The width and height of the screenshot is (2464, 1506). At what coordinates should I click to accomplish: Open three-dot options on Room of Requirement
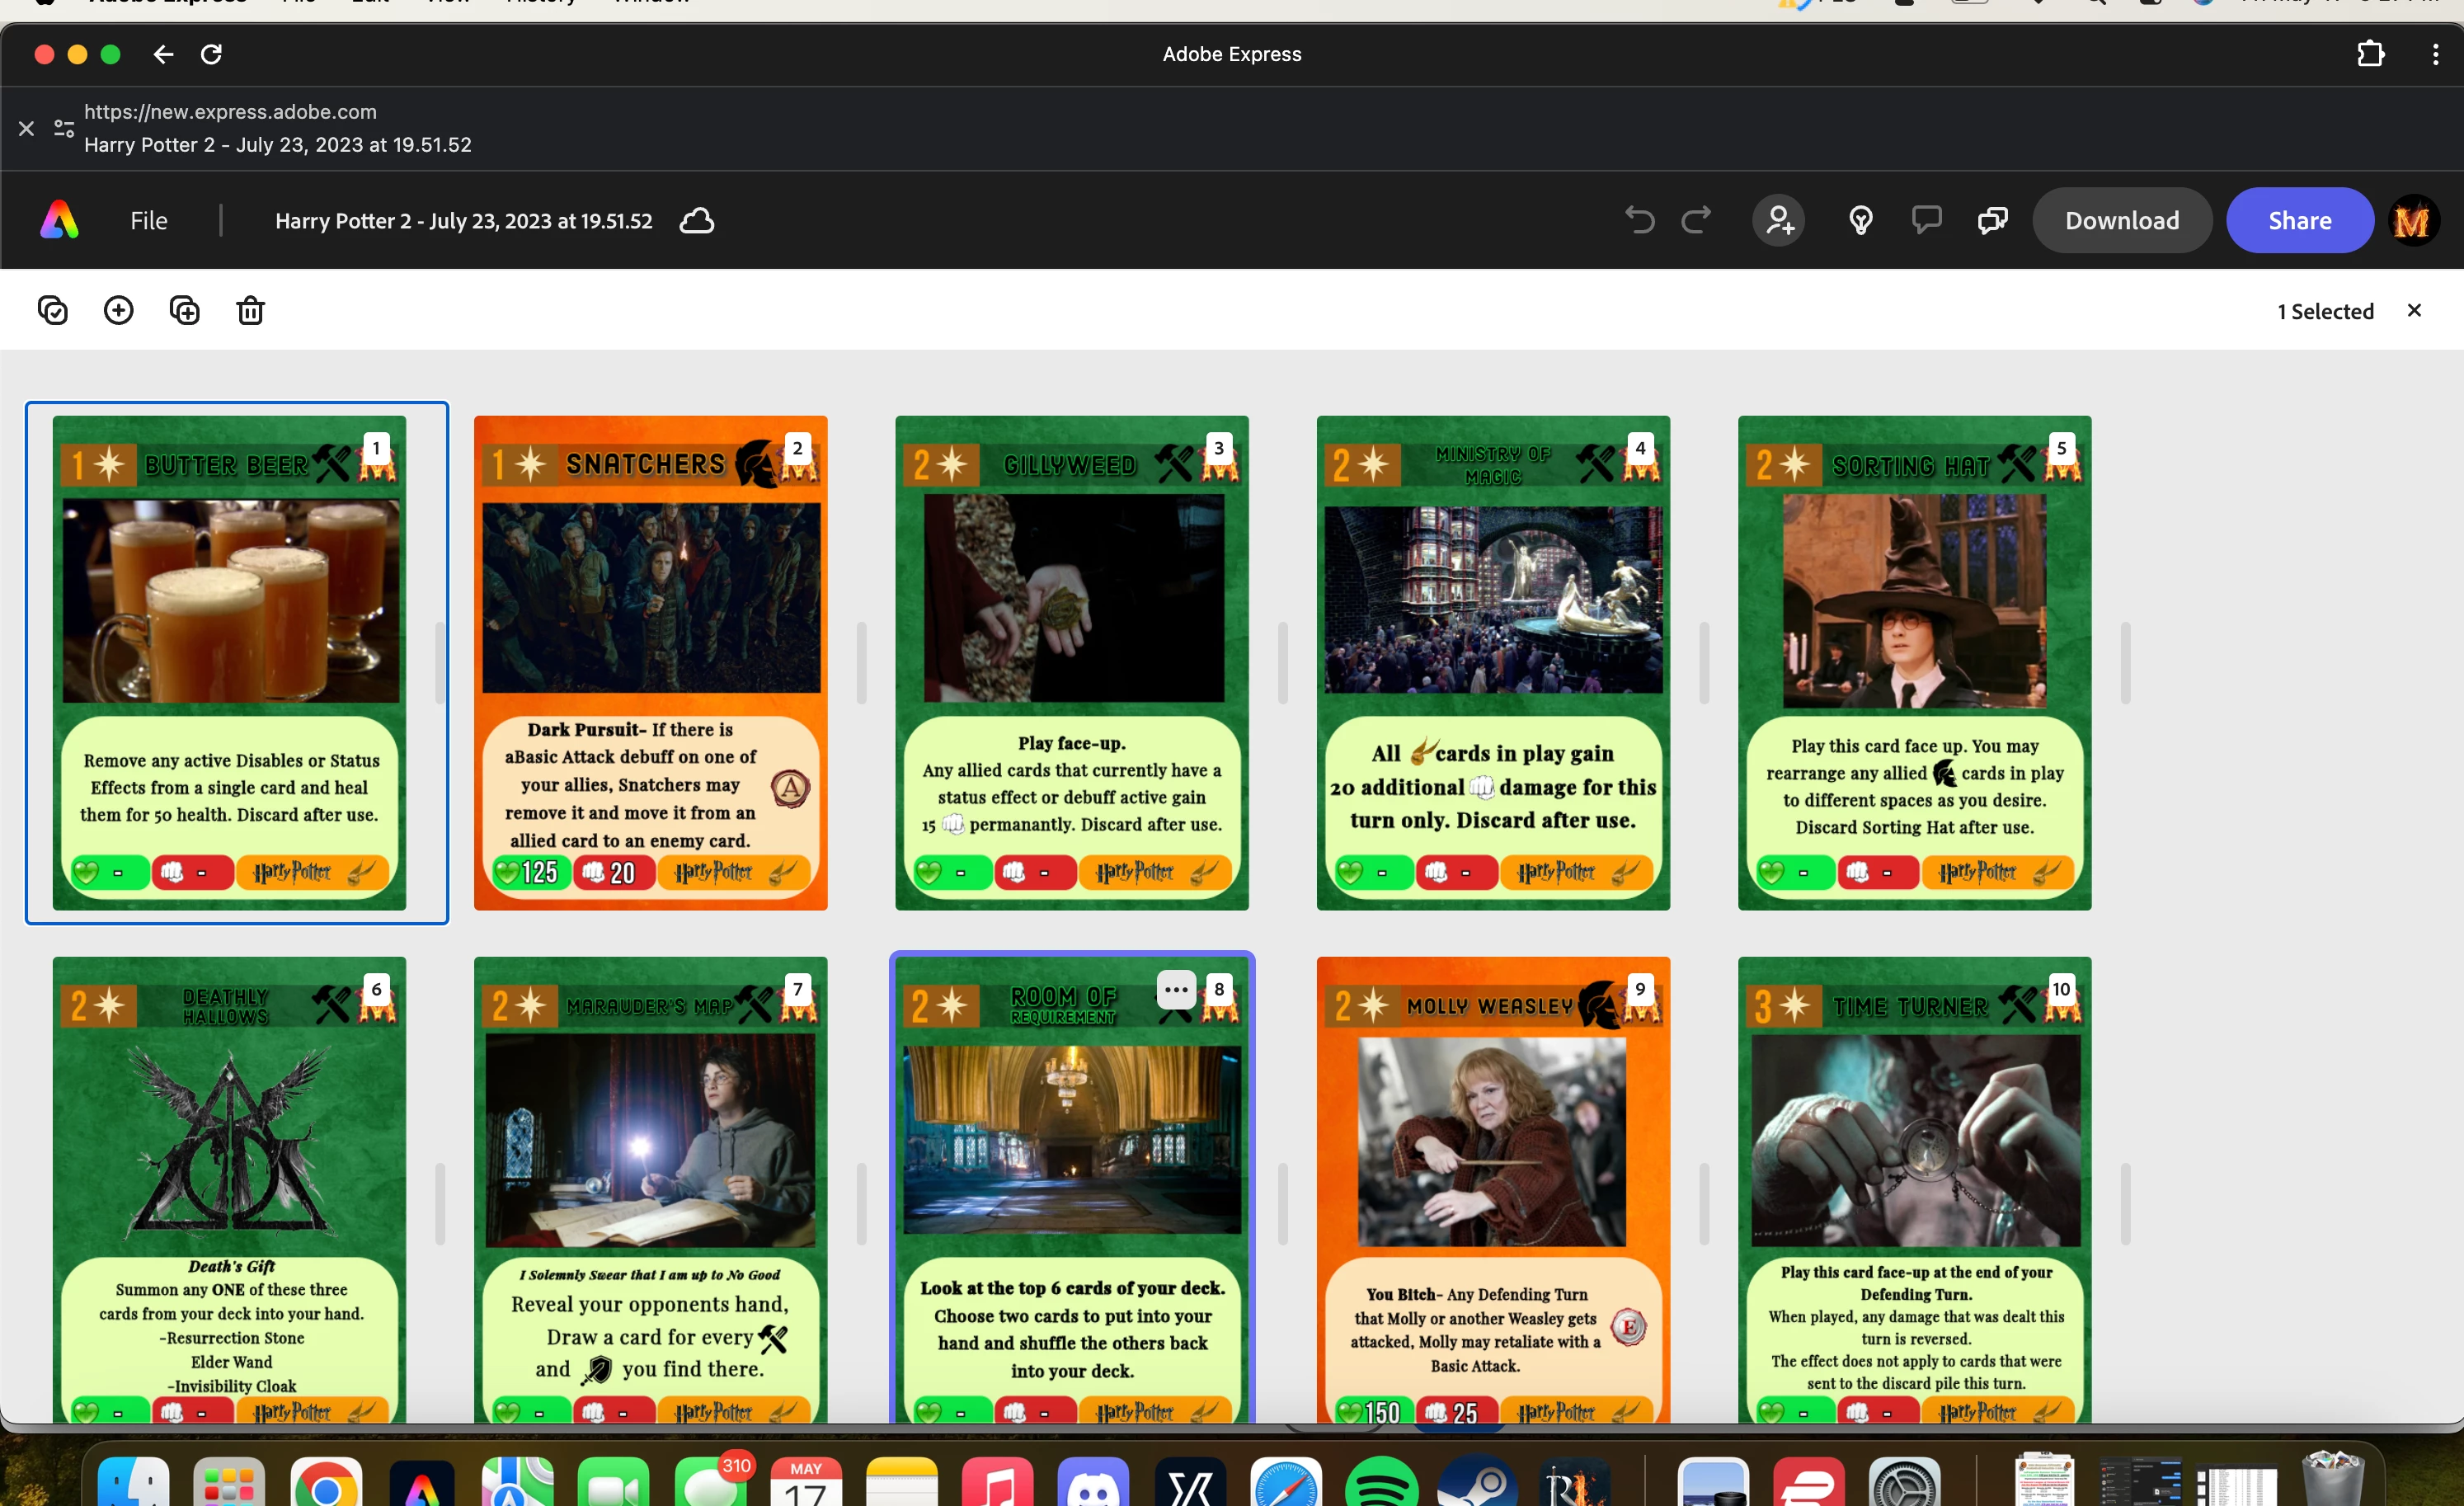click(x=1176, y=990)
